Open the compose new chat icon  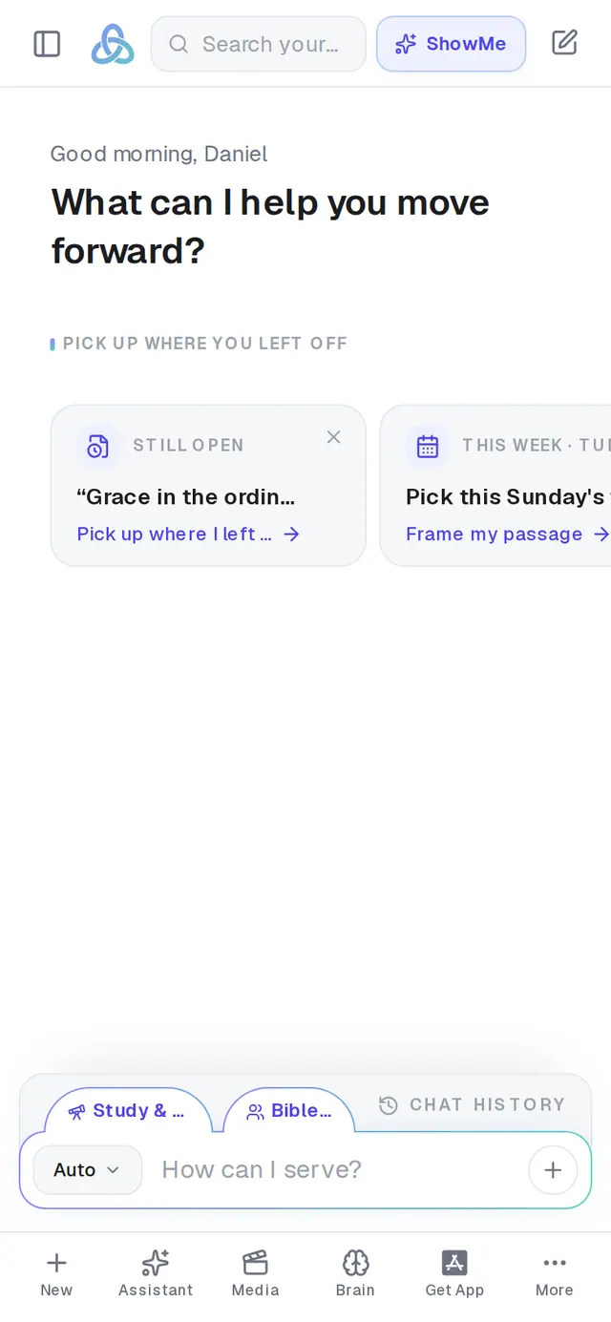565,43
